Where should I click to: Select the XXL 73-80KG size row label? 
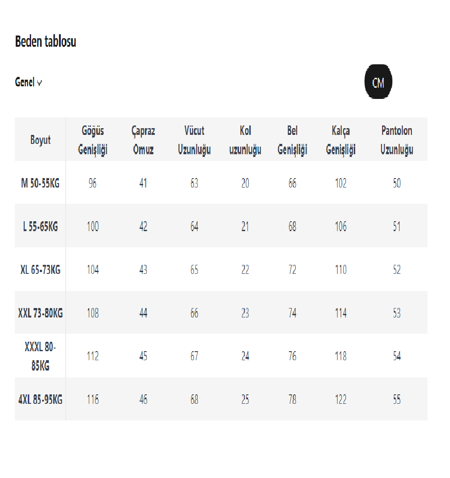pos(40,313)
